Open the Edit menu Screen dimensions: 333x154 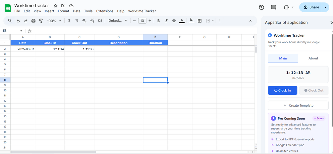tap(27, 11)
